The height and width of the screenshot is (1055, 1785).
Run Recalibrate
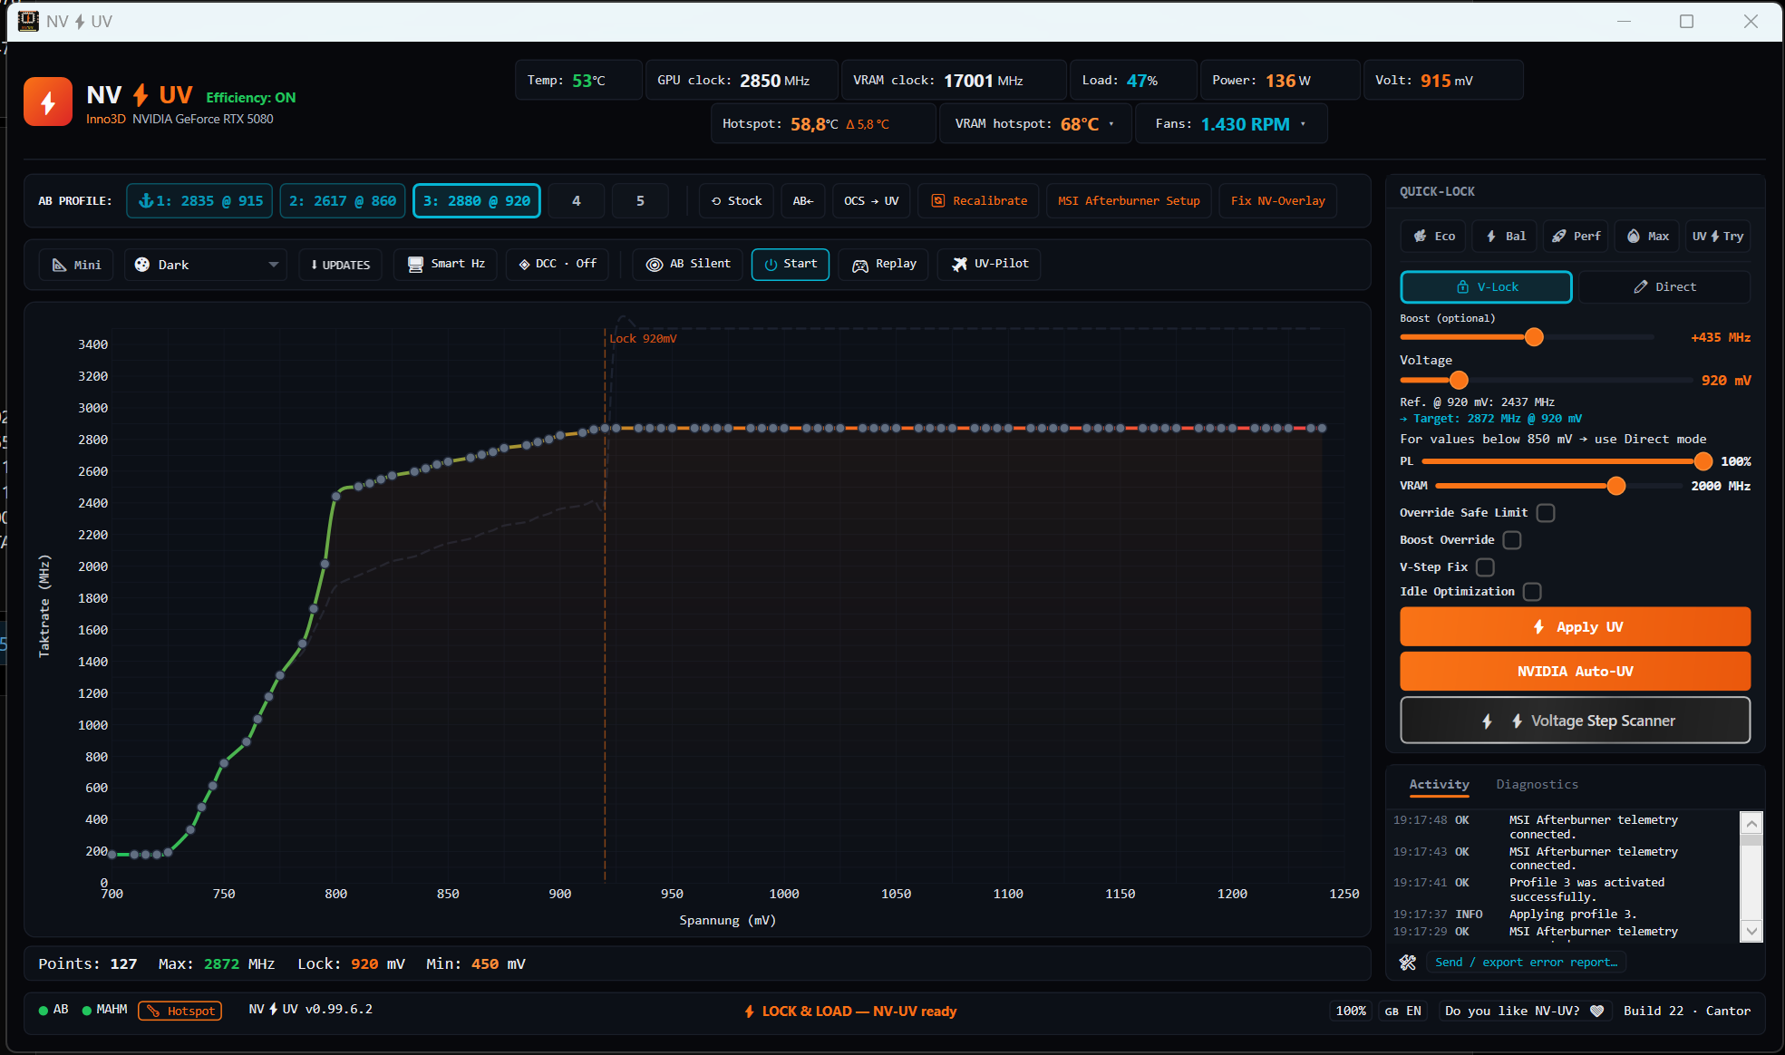click(x=979, y=201)
